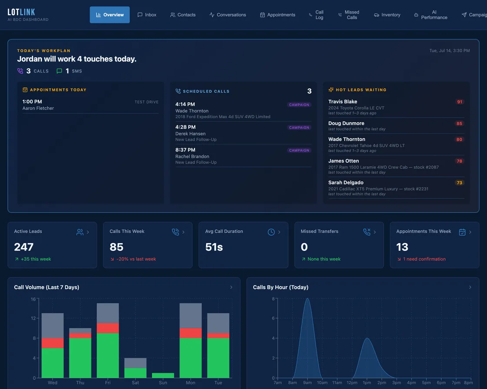Image resolution: width=487 pixels, height=389 pixels.
Task: Open Doug Dunmore hot lead
Action: pos(396,125)
